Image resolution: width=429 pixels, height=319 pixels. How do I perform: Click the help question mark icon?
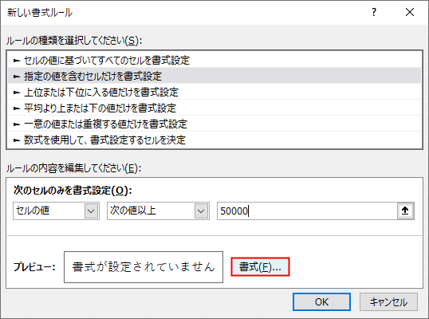pos(374,12)
